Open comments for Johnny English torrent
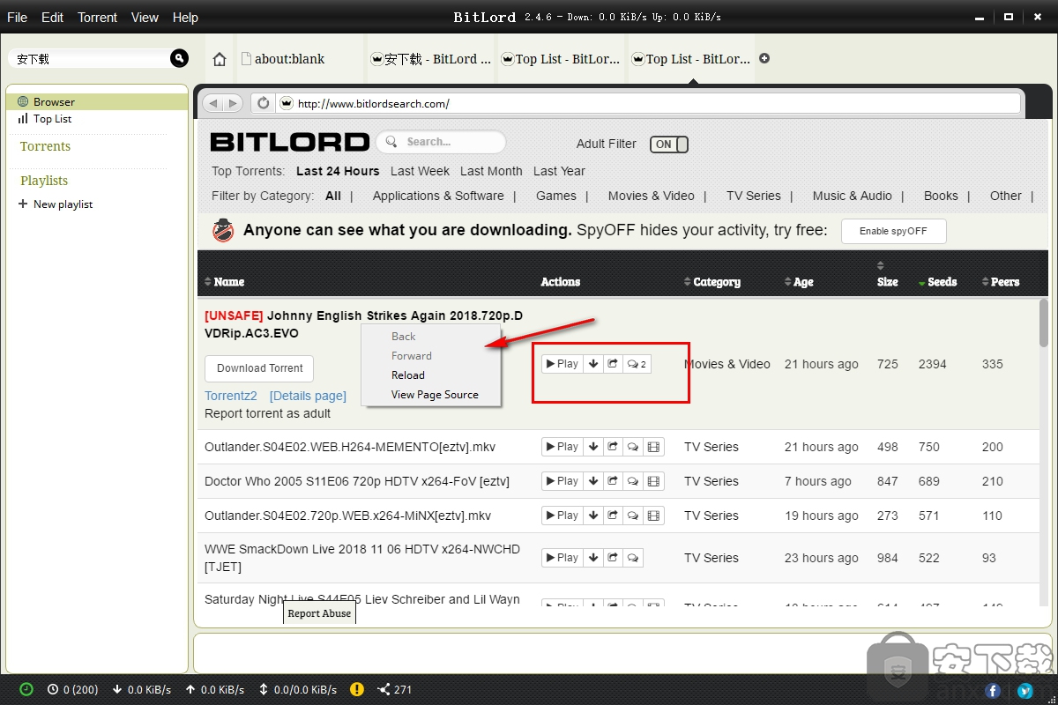This screenshot has width=1058, height=705. (637, 364)
